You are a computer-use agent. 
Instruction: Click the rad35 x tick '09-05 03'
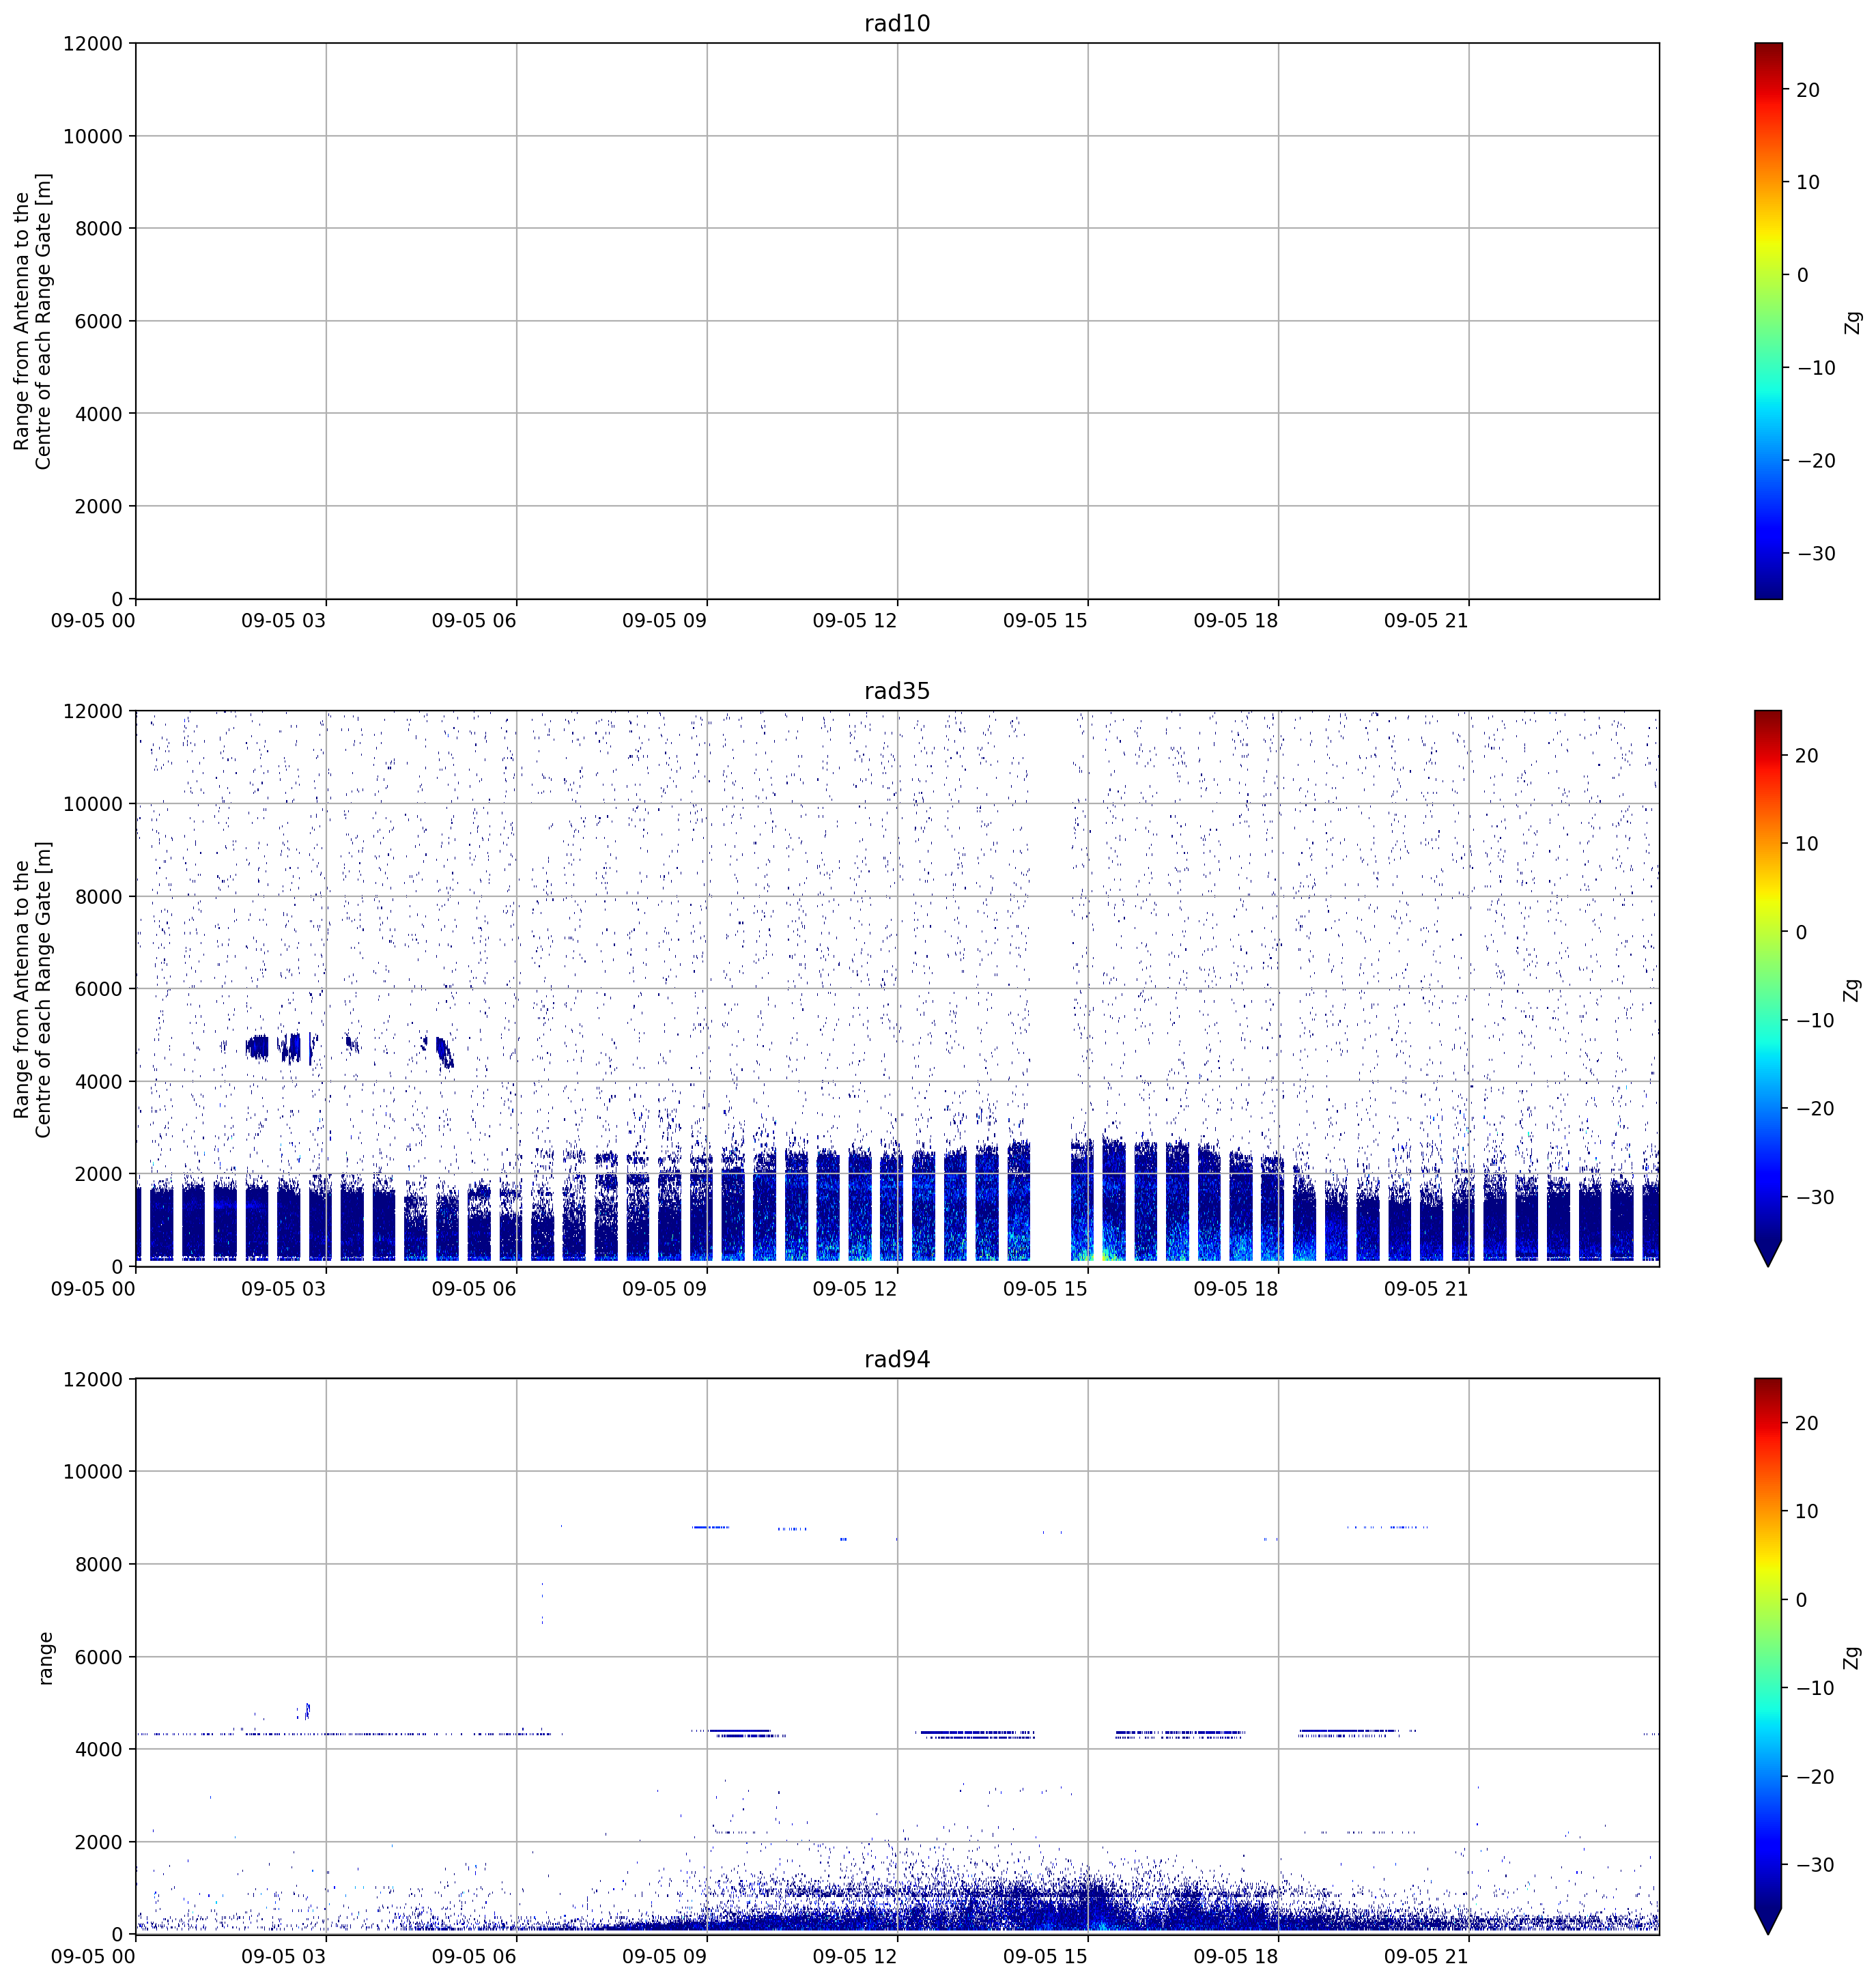tap(283, 1288)
